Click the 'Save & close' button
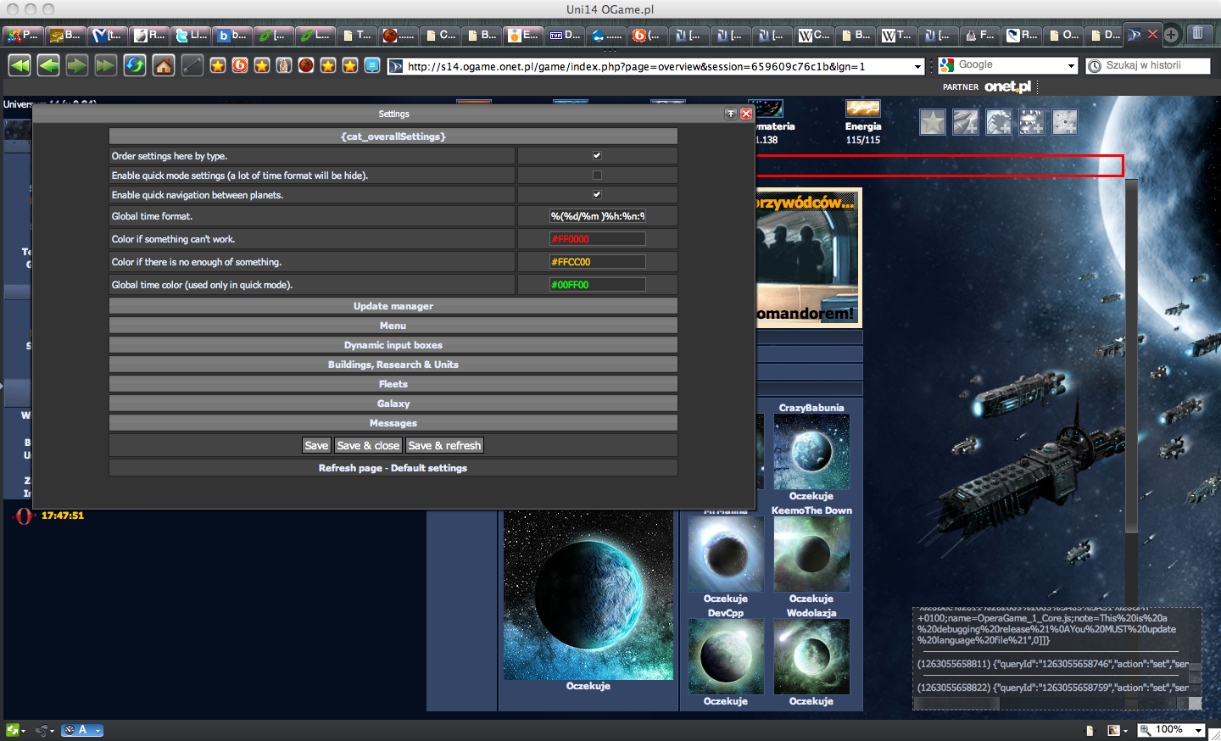The image size is (1221, 741). pos(368,446)
